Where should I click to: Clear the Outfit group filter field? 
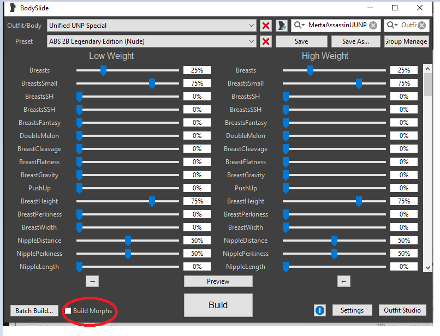tap(422, 26)
